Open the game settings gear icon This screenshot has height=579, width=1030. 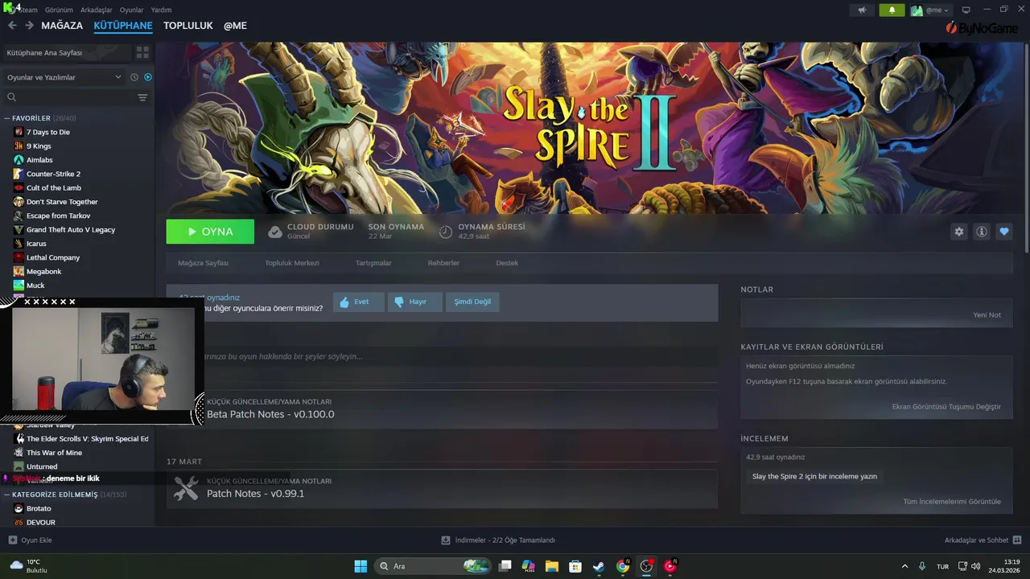click(958, 232)
